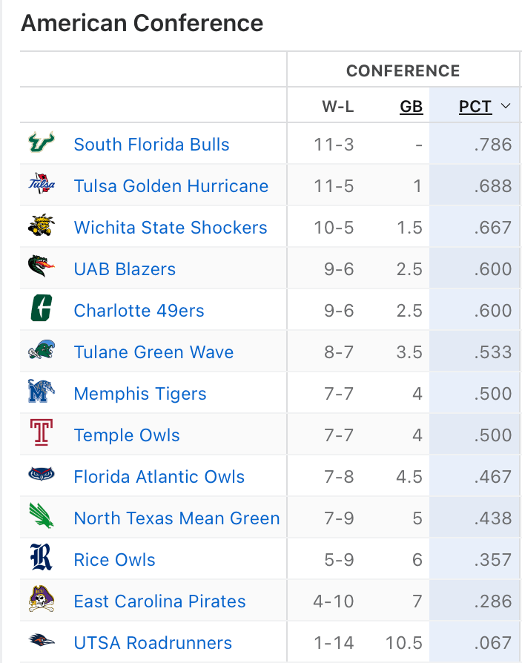Click the Tulsa Golden Hurricane logo
Image resolution: width=522 pixels, height=663 pixels.
[41, 185]
